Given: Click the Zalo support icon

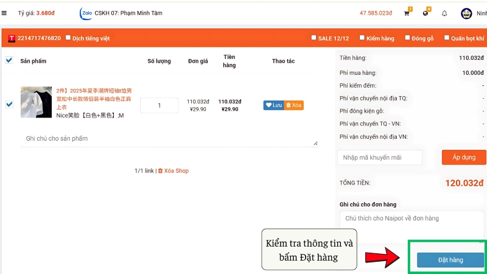Looking at the screenshot, I should [x=85, y=13].
